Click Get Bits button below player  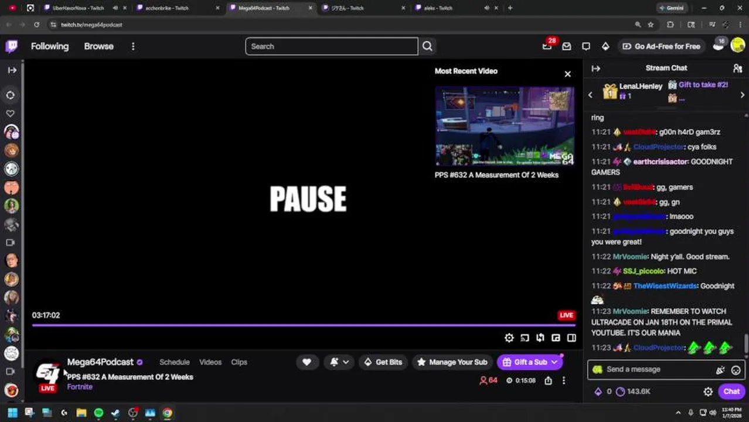[x=383, y=362]
